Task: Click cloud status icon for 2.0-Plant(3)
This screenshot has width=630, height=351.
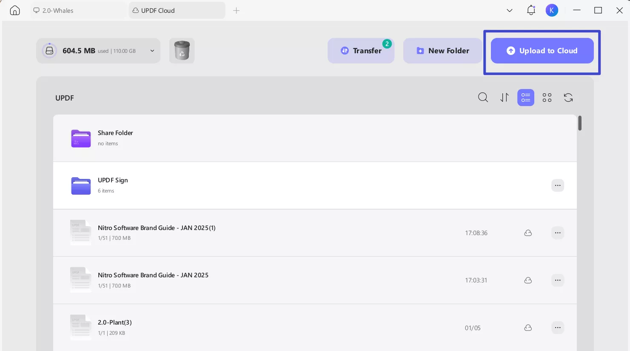Action: pyautogui.click(x=528, y=328)
